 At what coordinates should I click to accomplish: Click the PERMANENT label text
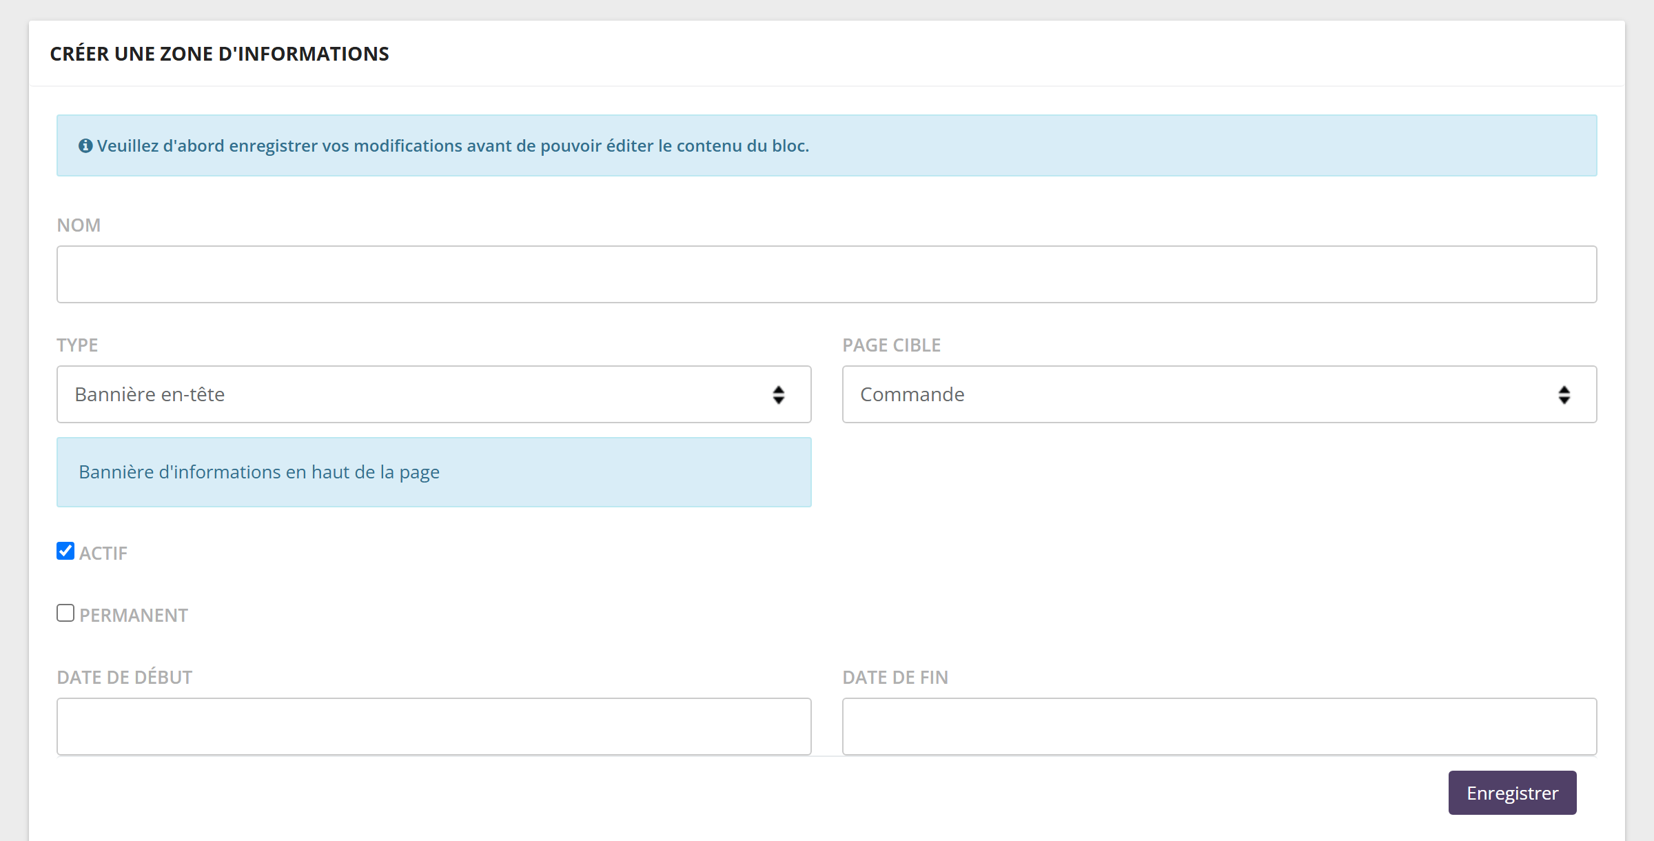tap(134, 616)
